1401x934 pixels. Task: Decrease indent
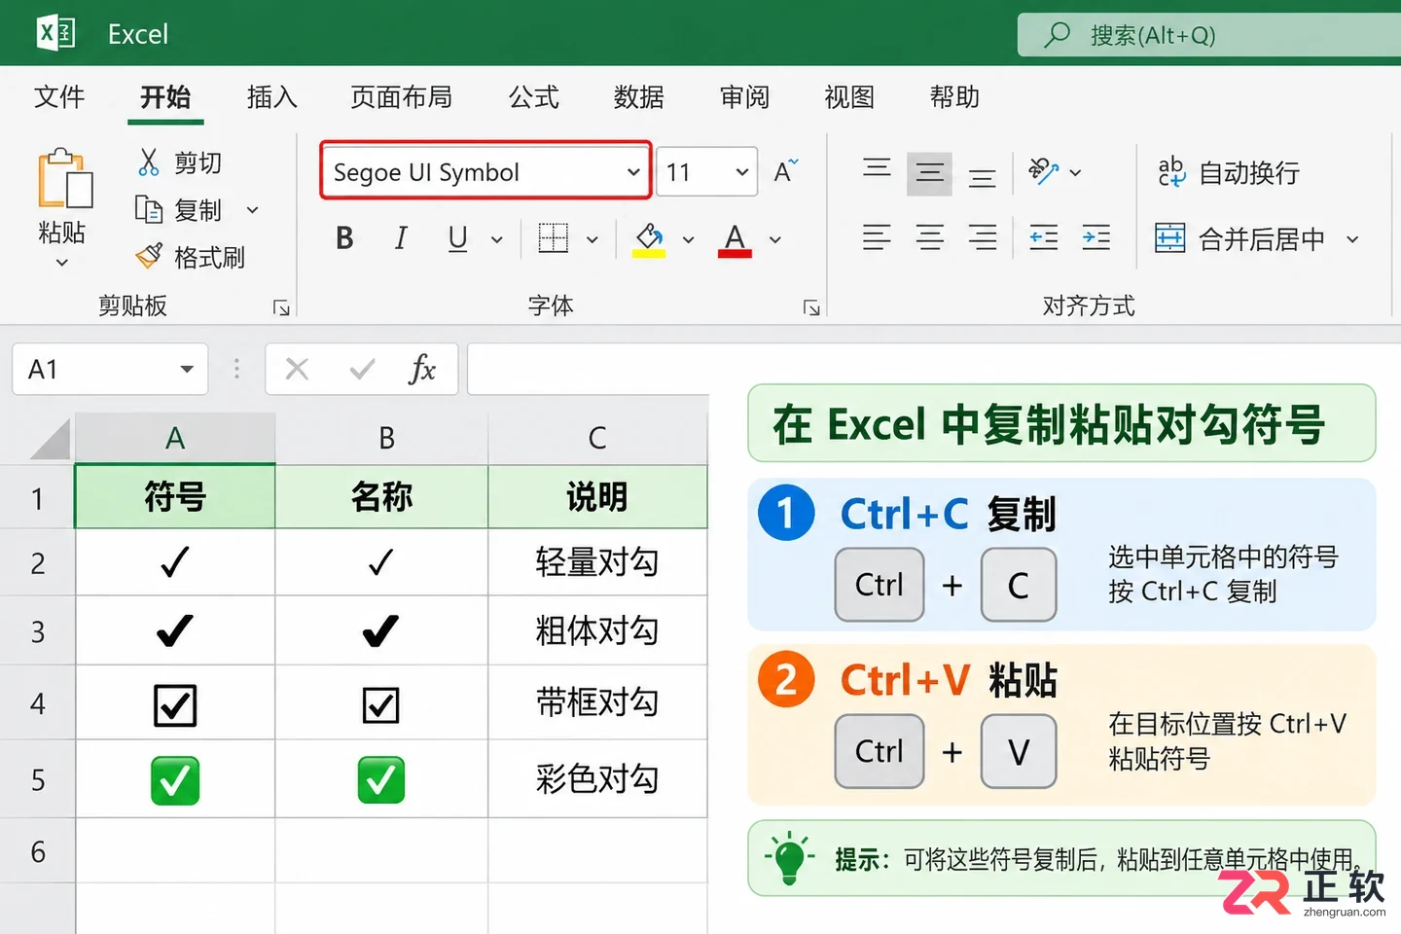click(x=1043, y=237)
